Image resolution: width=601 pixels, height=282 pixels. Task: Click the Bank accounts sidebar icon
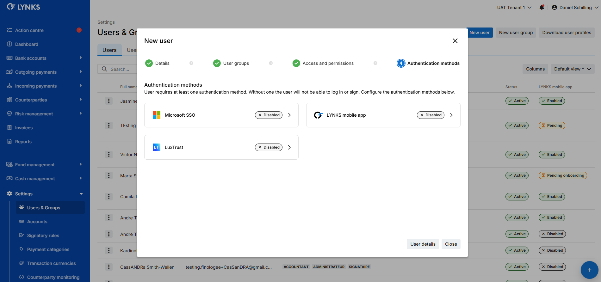[x=9, y=58]
